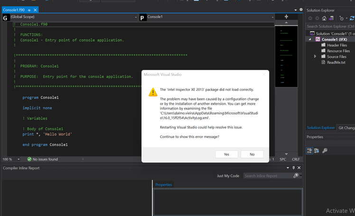Image resolution: width=355 pixels, height=216 pixels.
Task: Select the Console1.f90 editor tab
Action: click(x=14, y=10)
